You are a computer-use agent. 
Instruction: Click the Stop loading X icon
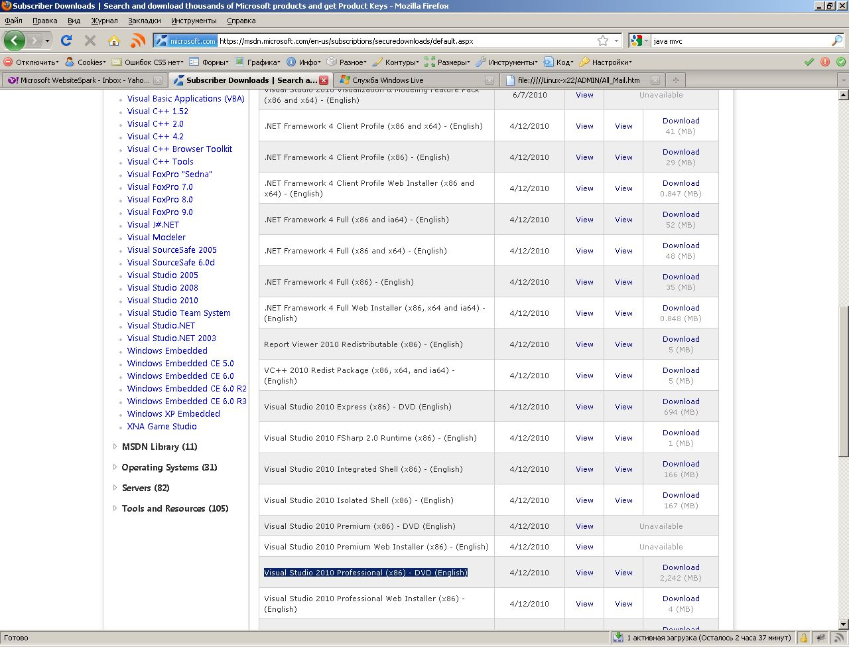click(x=90, y=40)
